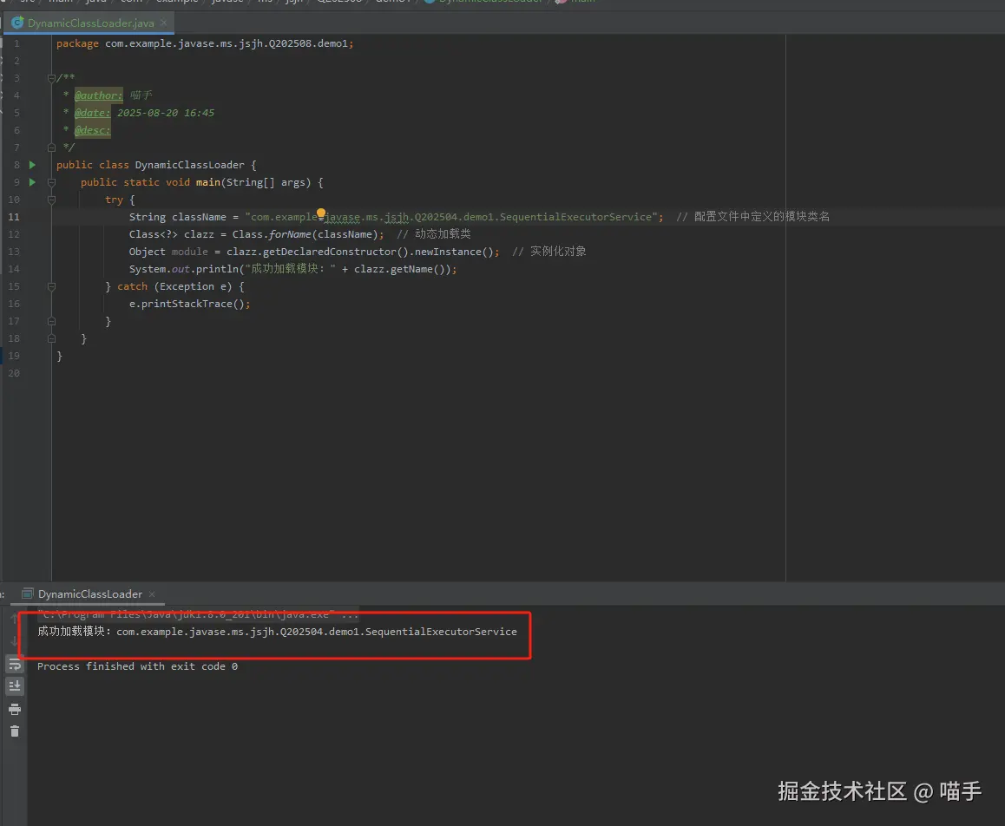
Task: Collapse the Javadoc comment at line 3
Action: (51, 78)
